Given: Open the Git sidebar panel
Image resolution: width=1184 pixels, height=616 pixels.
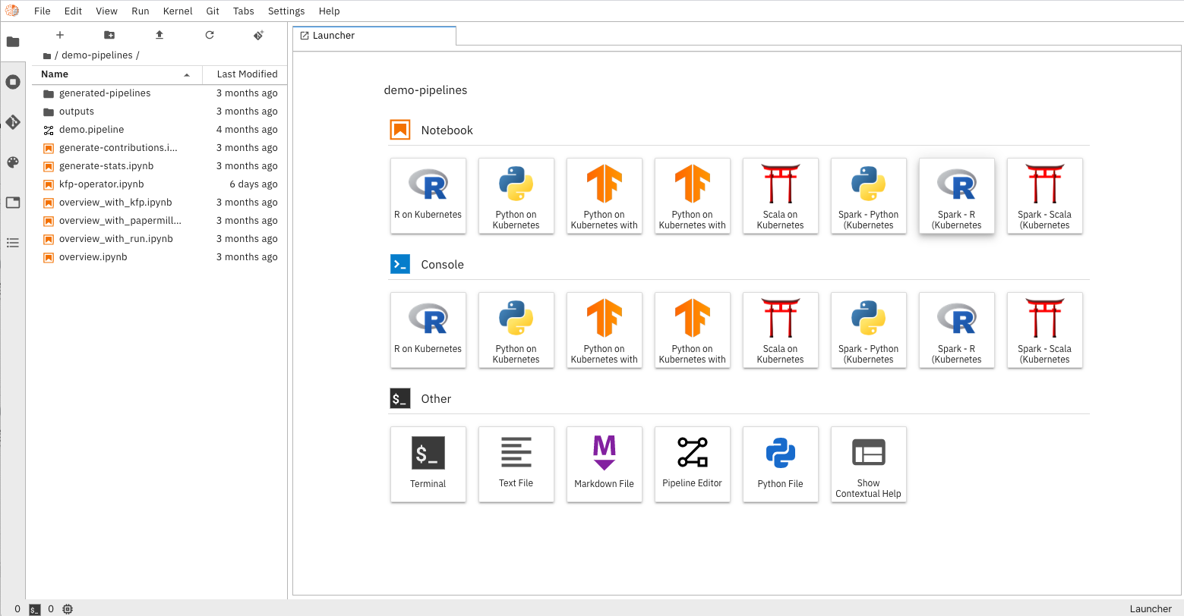Looking at the screenshot, I should coord(13,122).
